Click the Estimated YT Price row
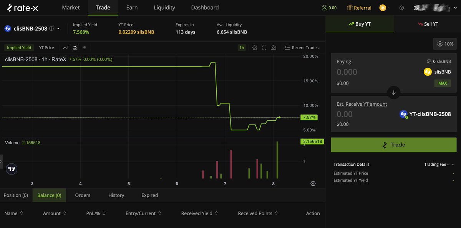Viewport: 461px width, 228px height. point(394,173)
